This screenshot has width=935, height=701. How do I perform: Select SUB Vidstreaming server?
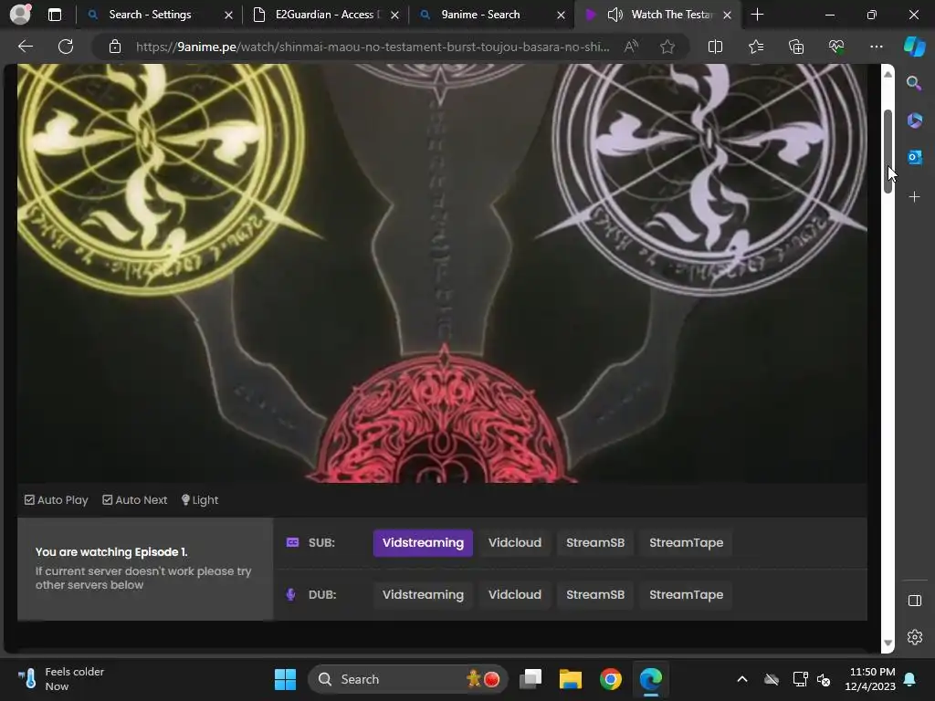pos(423,543)
